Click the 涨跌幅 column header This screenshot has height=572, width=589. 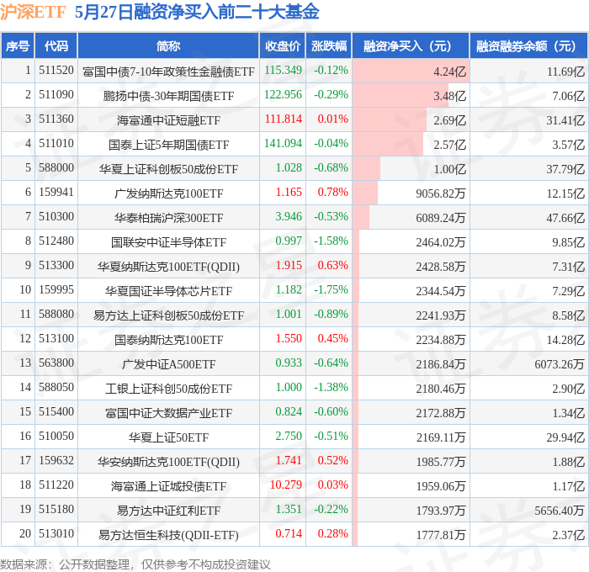[x=329, y=45]
